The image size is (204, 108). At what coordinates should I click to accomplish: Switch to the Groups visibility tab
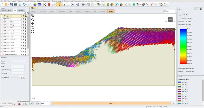tap(4, 11)
